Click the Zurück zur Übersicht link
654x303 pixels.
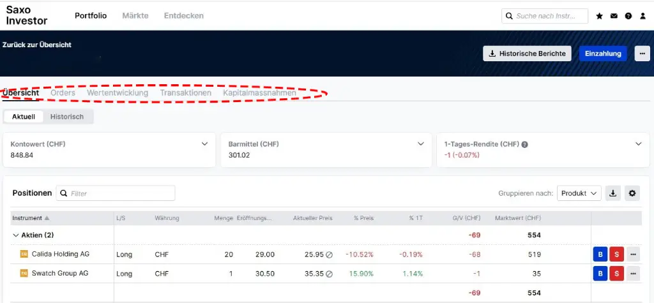coord(36,45)
